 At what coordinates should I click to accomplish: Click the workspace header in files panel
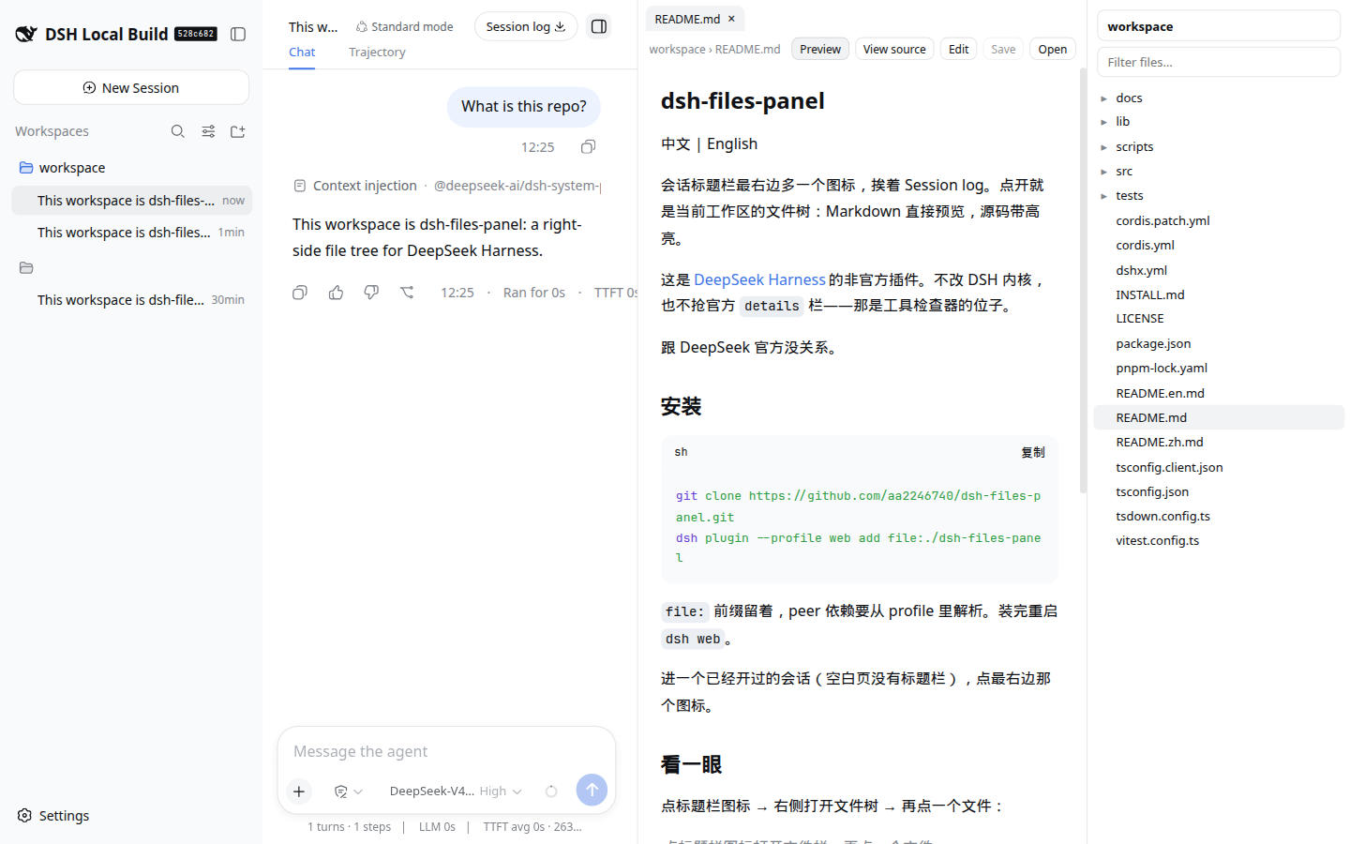(x=1219, y=26)
